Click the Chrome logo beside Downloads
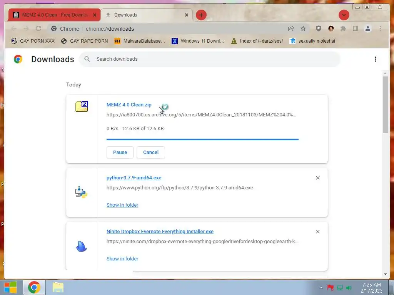 tap(18, 59)
